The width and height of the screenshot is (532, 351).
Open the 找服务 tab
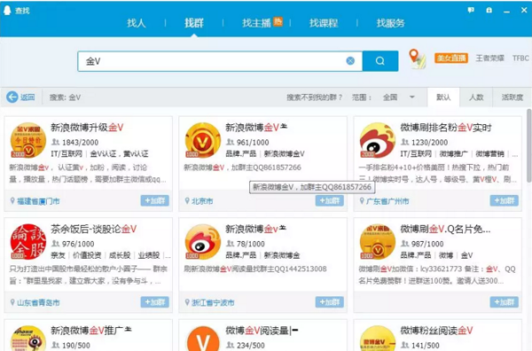tap(390, 23)
